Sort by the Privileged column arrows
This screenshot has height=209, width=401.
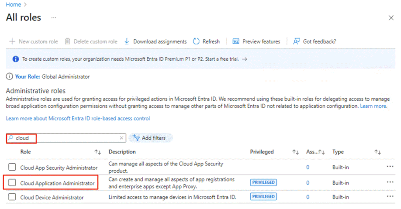tap(295, 152)
